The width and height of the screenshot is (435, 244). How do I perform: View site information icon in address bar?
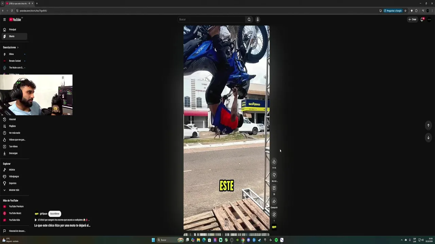pos(17,11)
